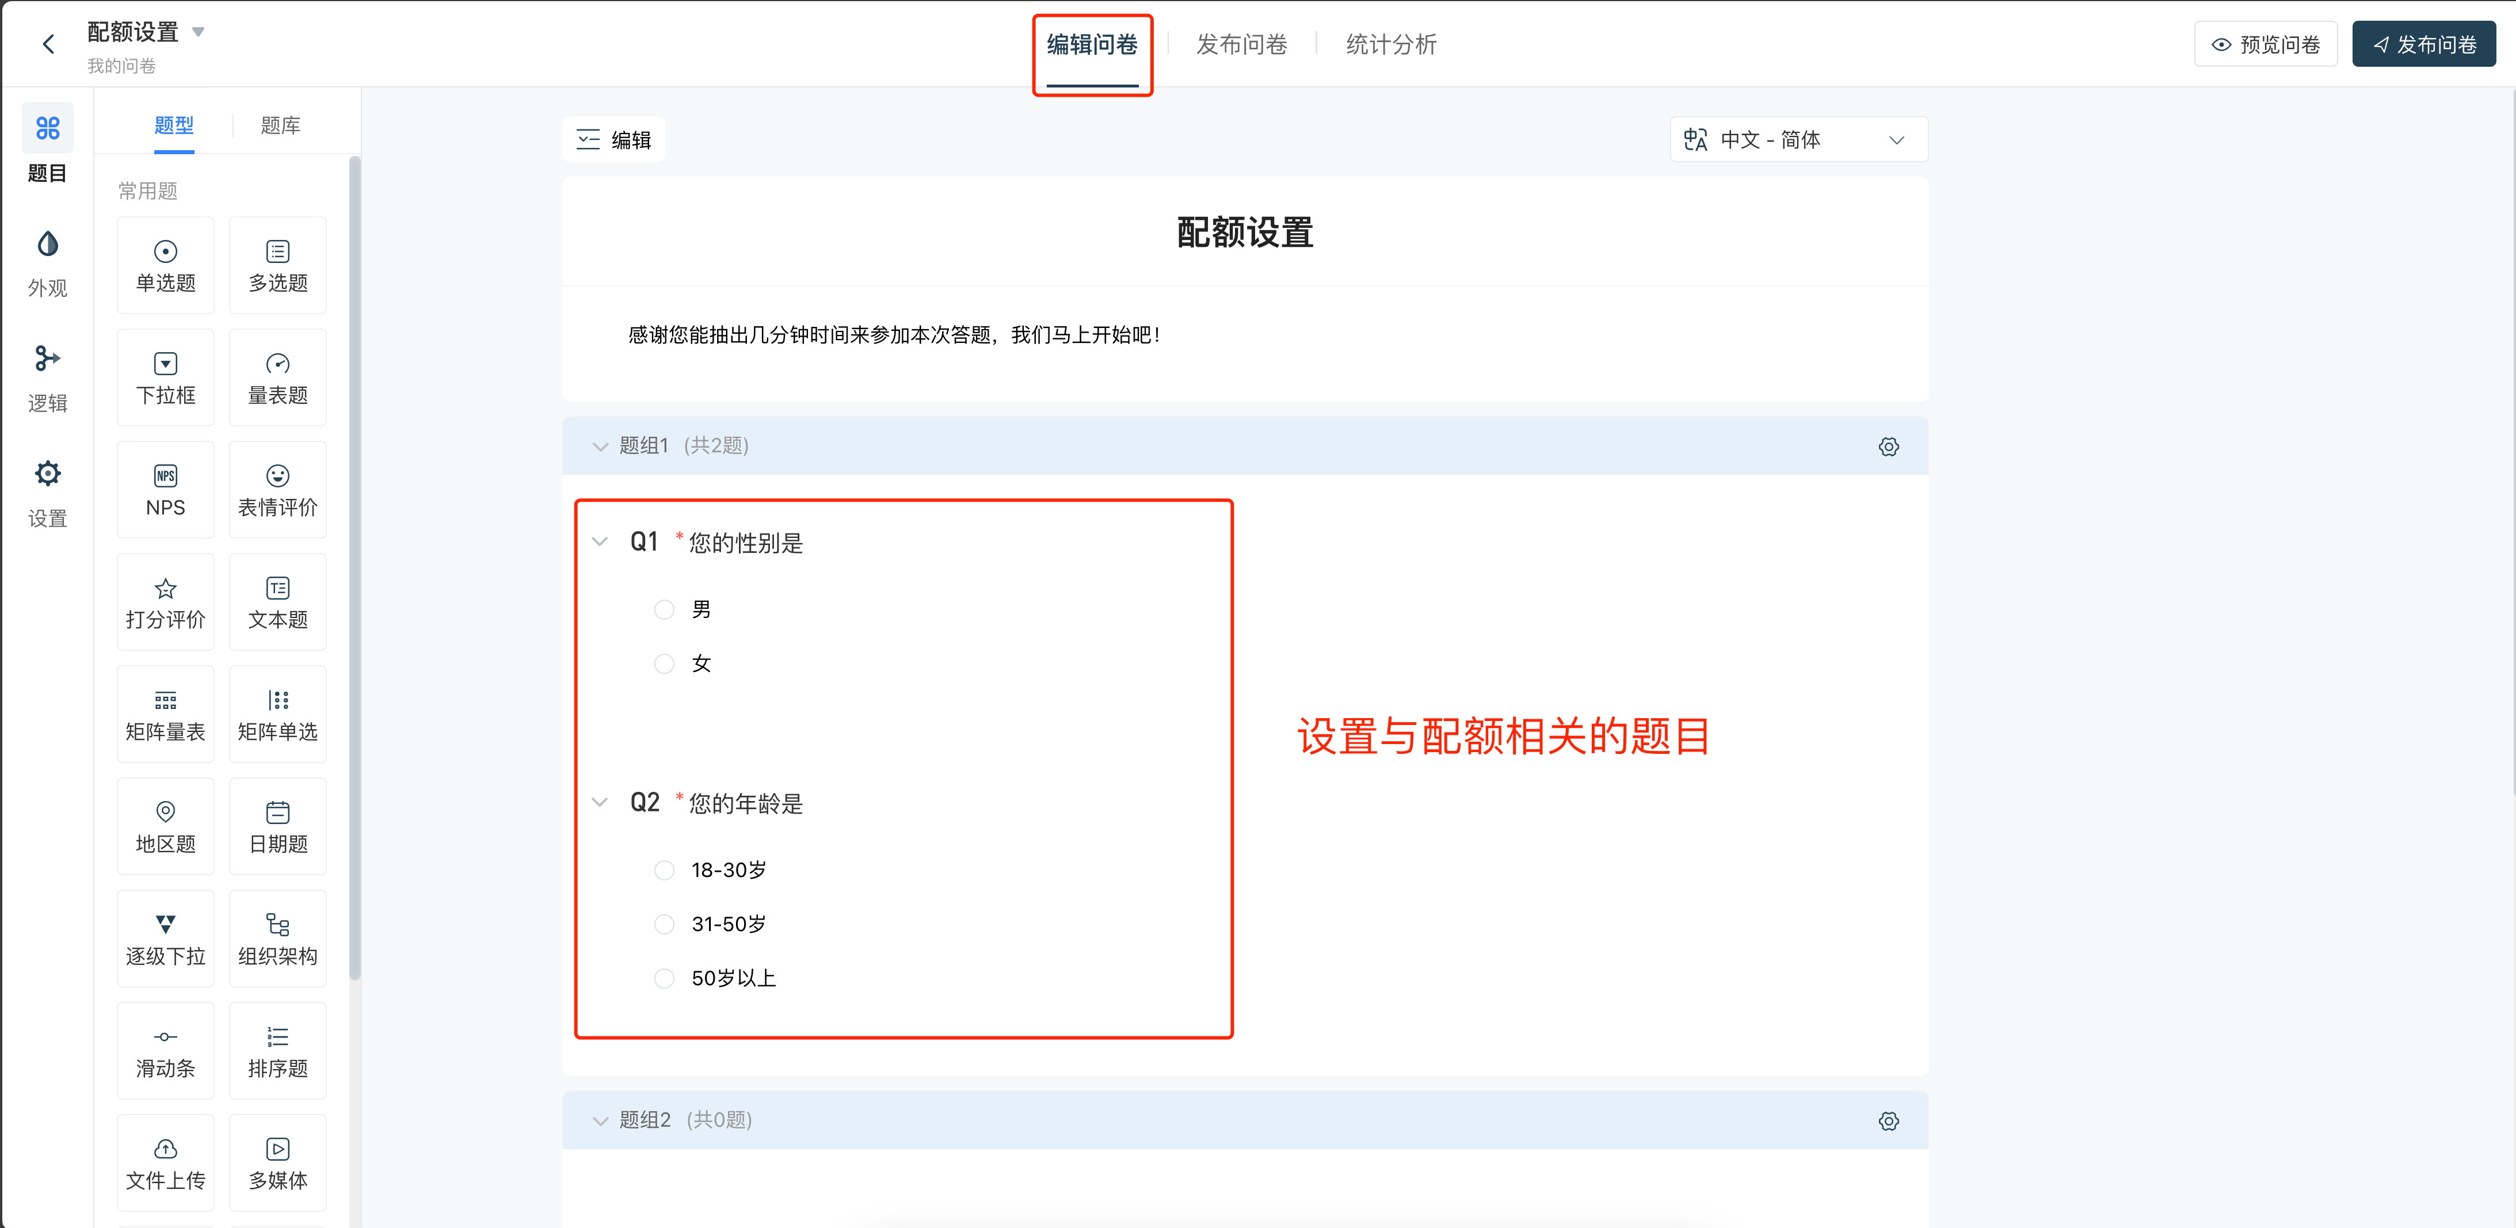Image resolution: width=2516 pixels, height=1228 pixels.
Task: Edit the welcome text 感谢您能抽出几分钟时间
Action: [x=894, y=335]
